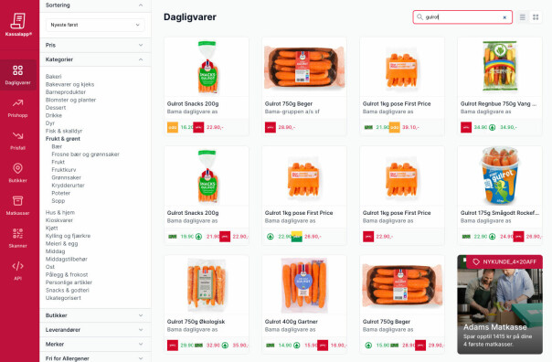The image size is (552, 362).
Task: Select the Pålegg & frokost category
Action: click(x=67, y=274)
